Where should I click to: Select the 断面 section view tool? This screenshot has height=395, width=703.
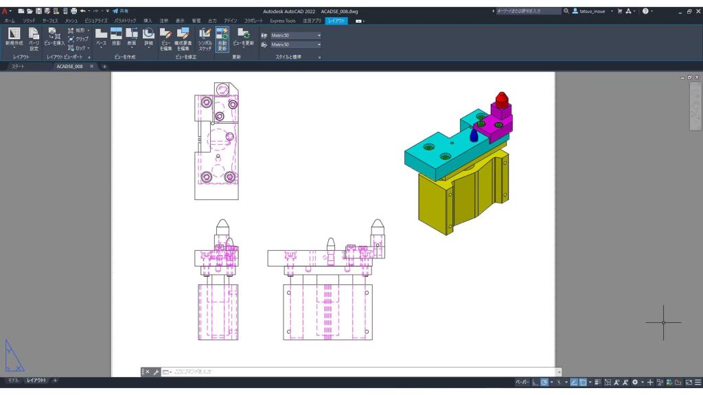pyautogui.click(x=132, y=37)
